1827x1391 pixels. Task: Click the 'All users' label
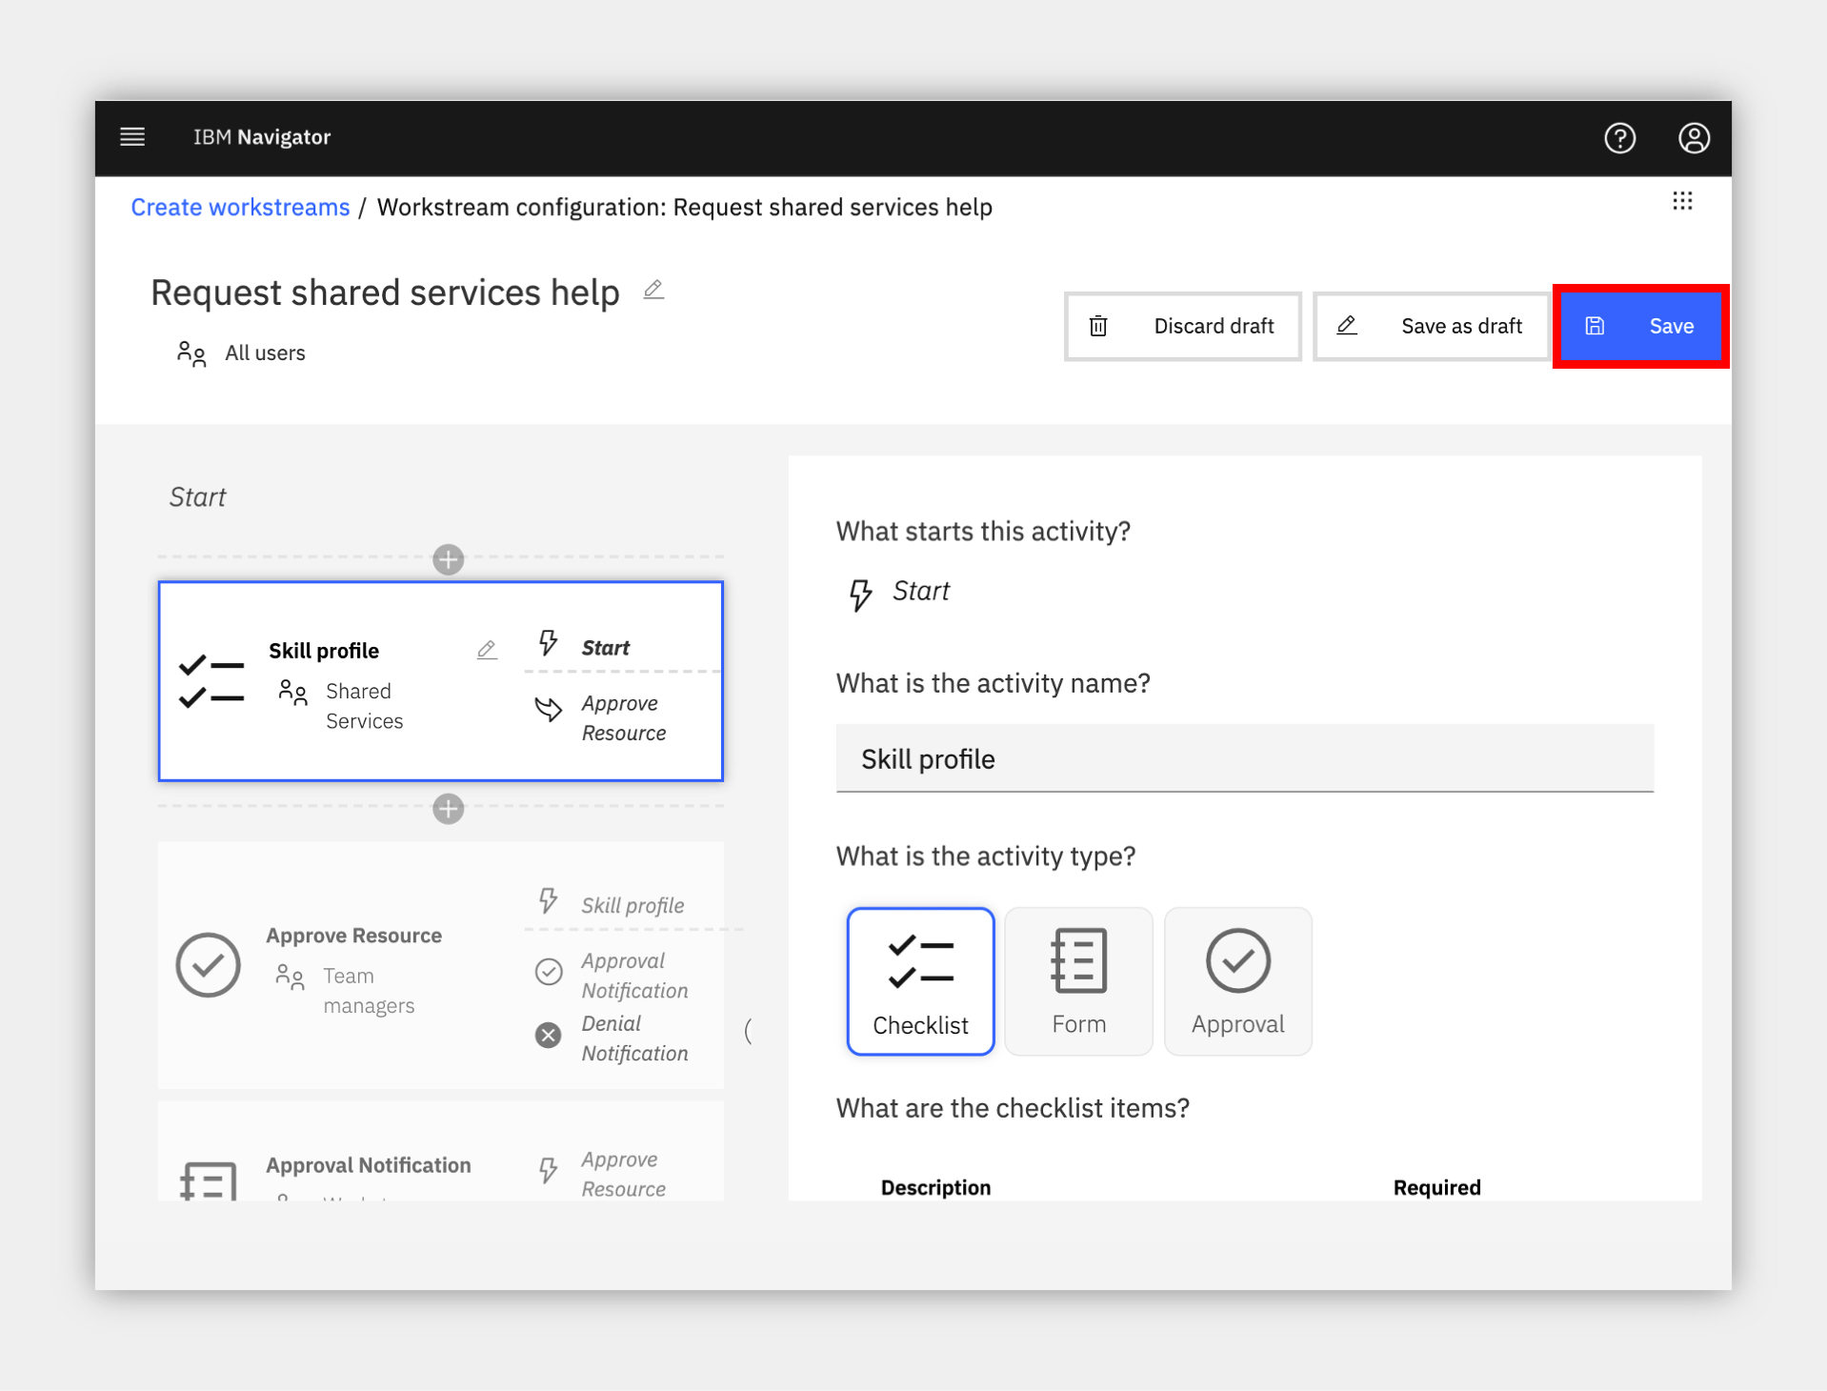(265, 353)
